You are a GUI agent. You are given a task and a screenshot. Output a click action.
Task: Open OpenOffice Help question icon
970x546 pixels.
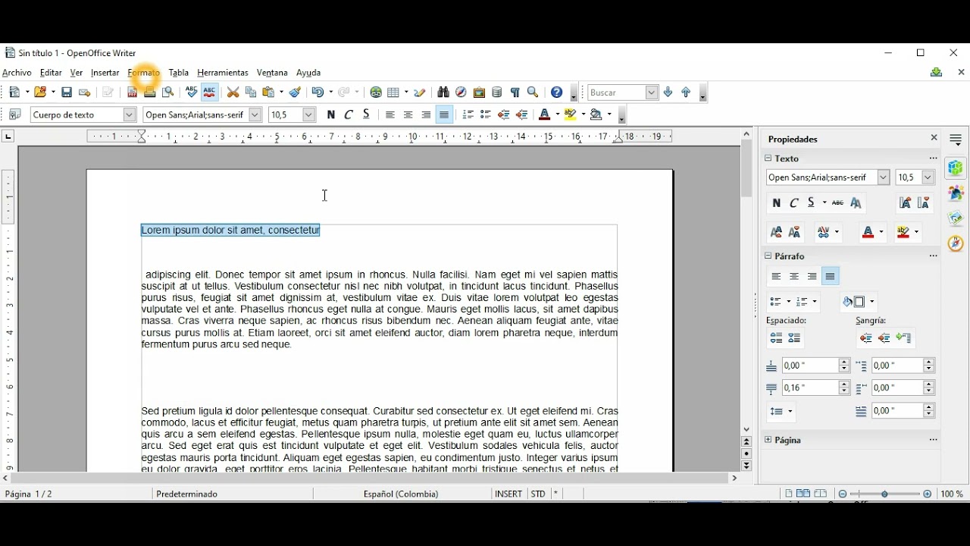click(557, 93)
